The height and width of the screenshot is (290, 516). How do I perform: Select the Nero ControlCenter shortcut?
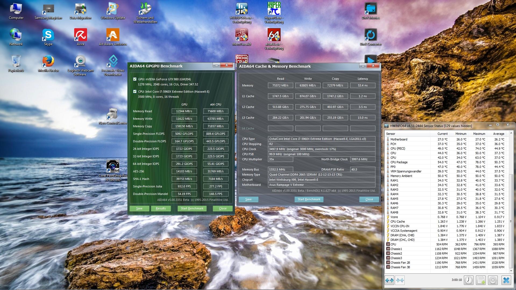tap(113, 116)
